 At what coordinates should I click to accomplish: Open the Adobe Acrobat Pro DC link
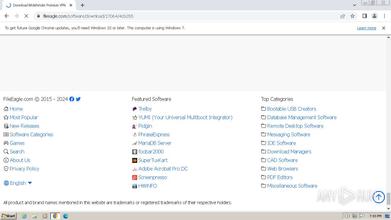click(163, 169)
